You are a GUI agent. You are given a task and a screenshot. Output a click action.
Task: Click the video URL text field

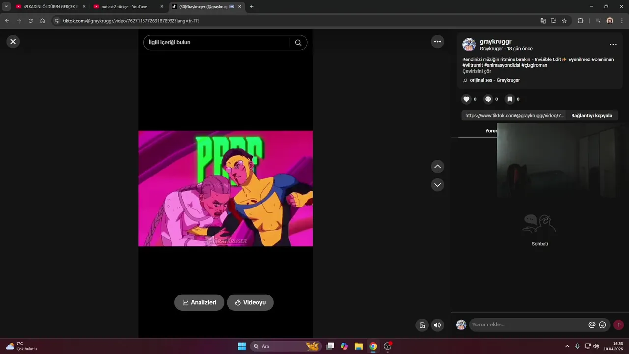pos(514,116)
